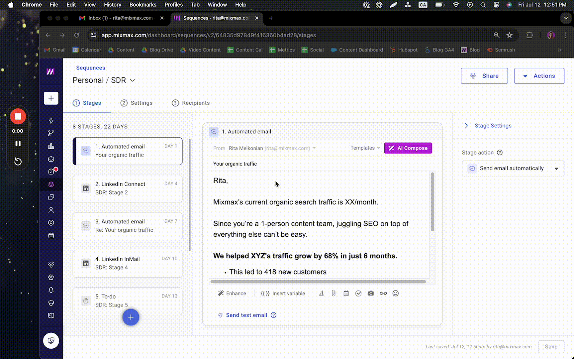Click the Stage action help question icon

point(500,153)
